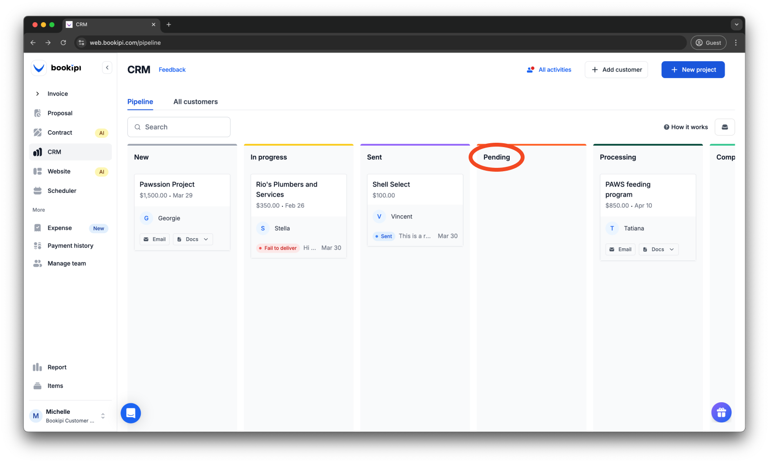The image size is (769, 463).
Task: Close the CRM browser tab
Action: pyautogui.click(x=153, y=25)
